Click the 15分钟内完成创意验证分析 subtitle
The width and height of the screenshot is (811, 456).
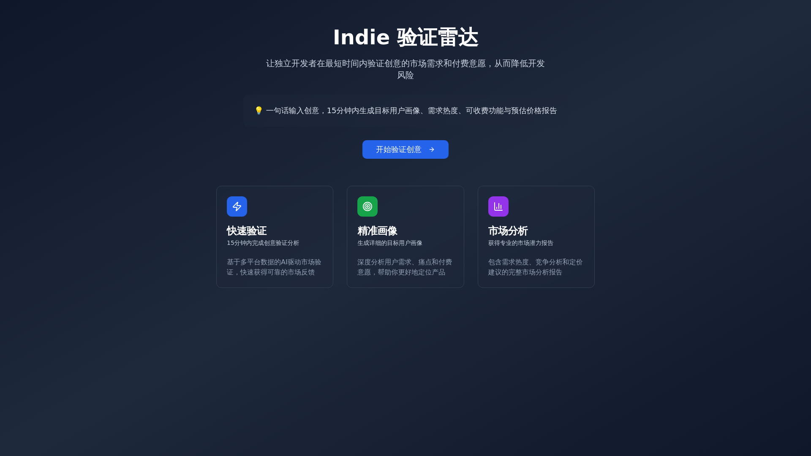(263, 243)
